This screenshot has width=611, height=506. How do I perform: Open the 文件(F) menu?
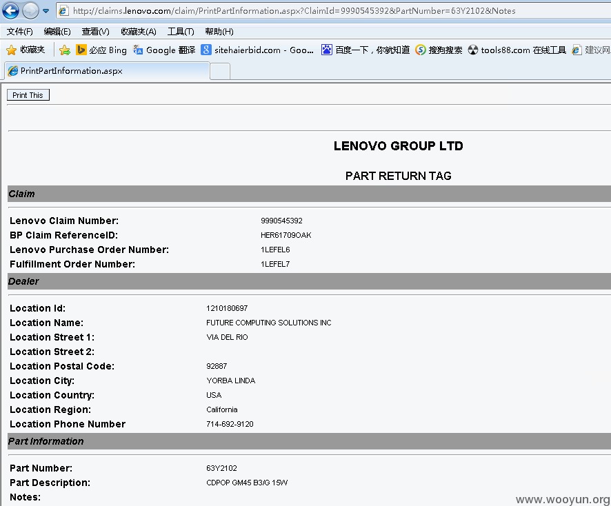tap(20, 32)
